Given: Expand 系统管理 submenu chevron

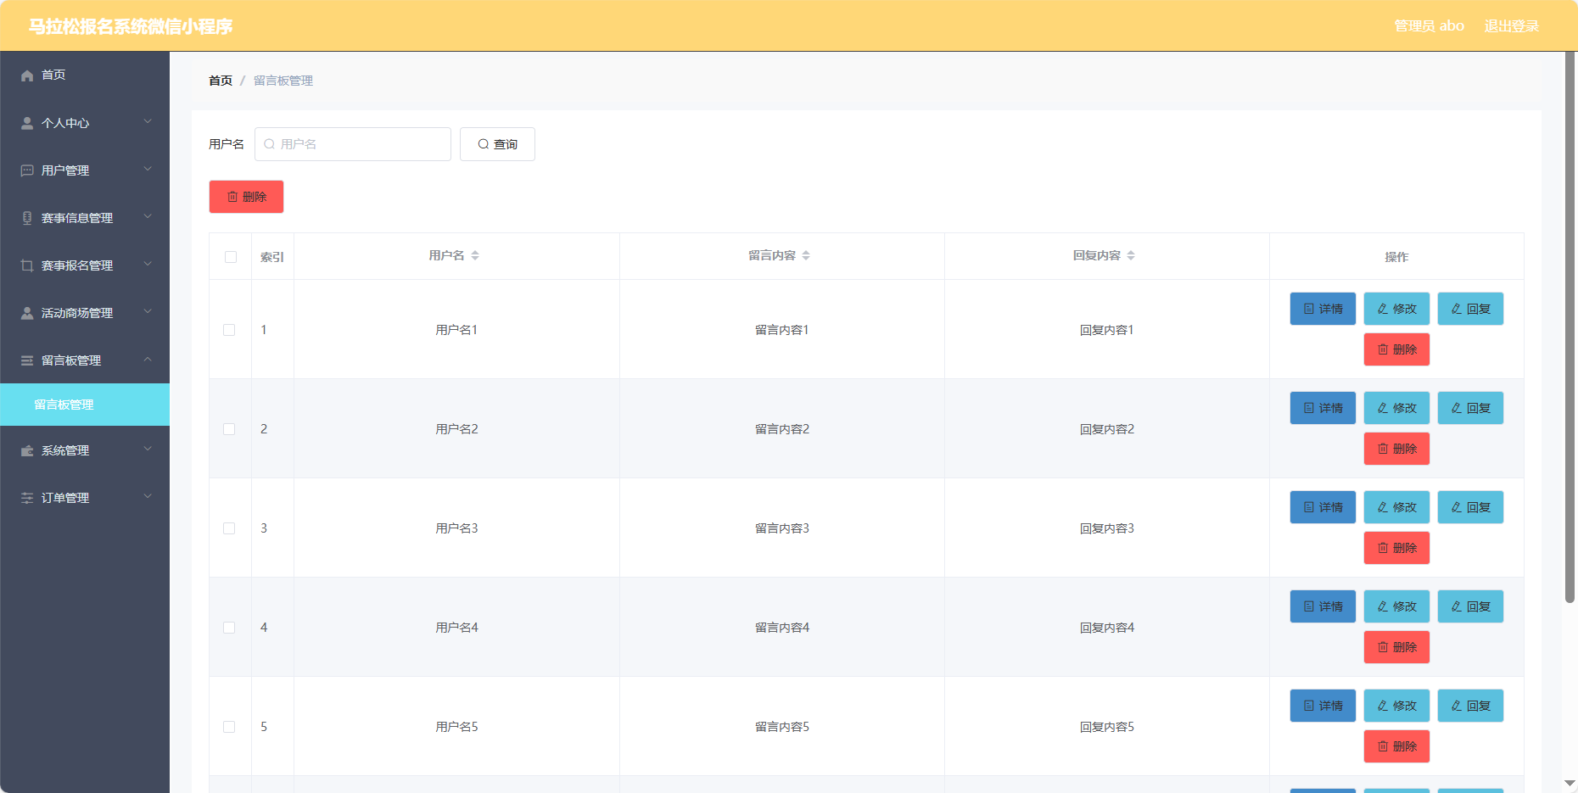Looking at the screenshot, I should [148, 449].
